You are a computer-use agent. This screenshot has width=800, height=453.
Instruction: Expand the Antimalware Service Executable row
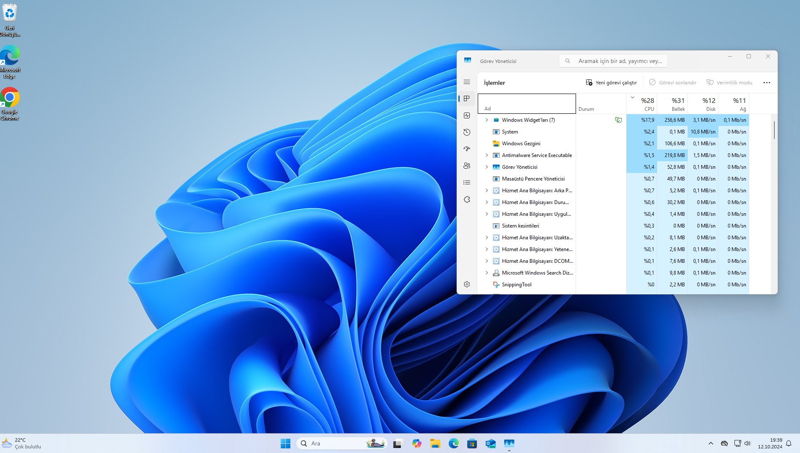[487, 155]
